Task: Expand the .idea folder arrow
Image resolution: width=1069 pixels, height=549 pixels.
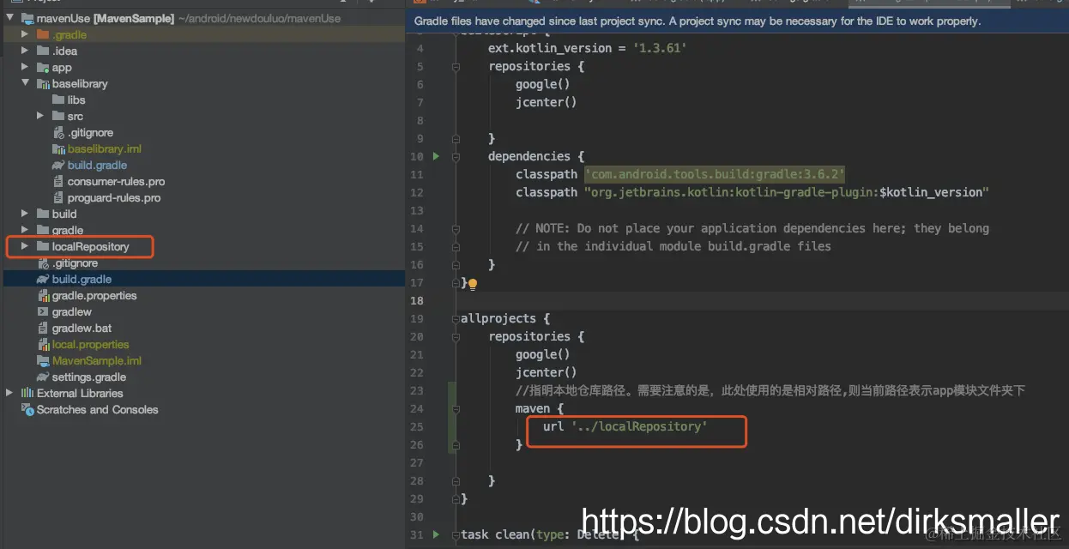Action: click(x=26, y=51)
